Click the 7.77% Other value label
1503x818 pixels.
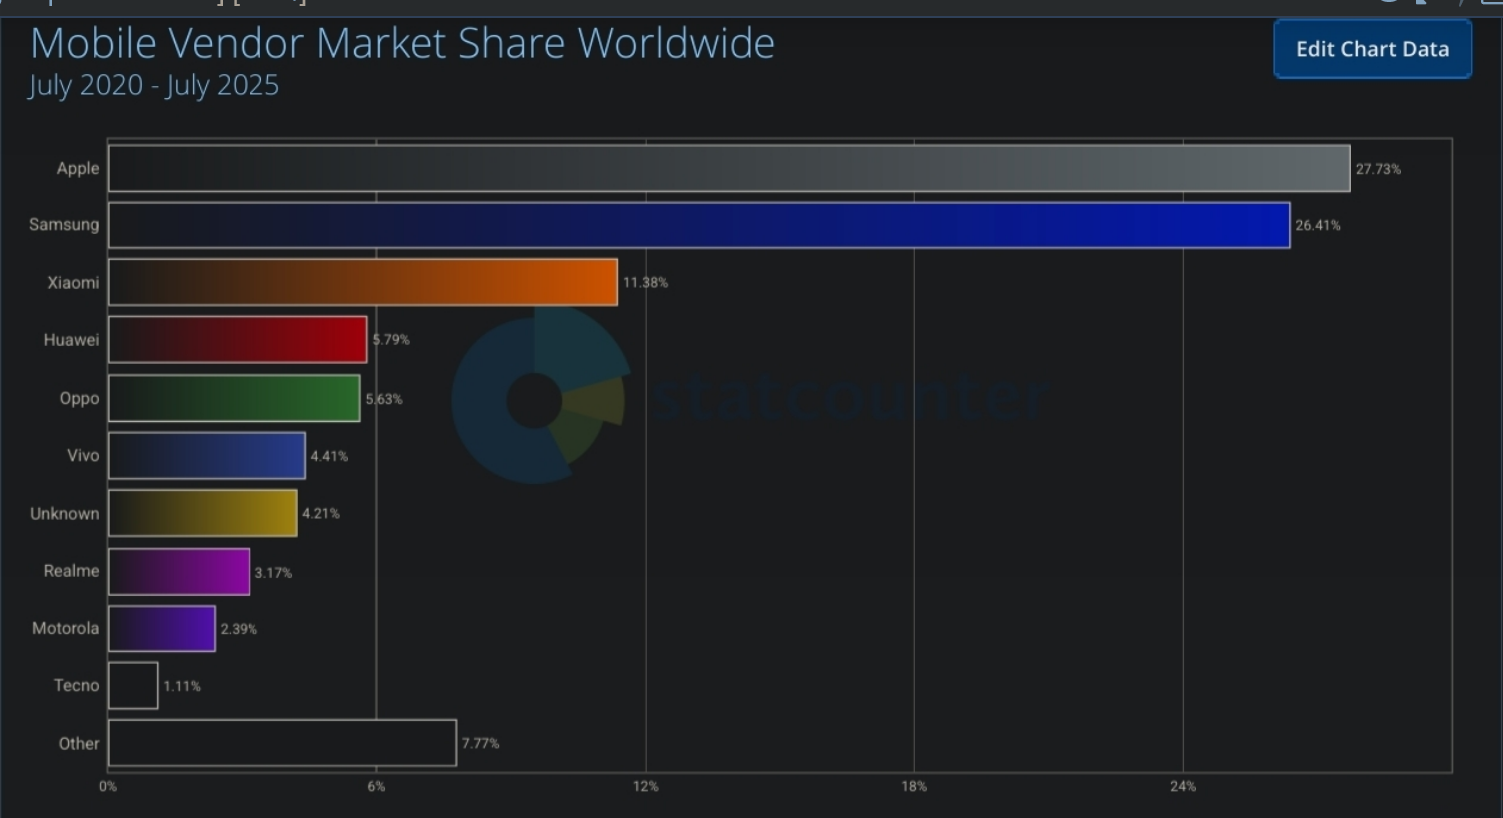[x=480, y=743]
